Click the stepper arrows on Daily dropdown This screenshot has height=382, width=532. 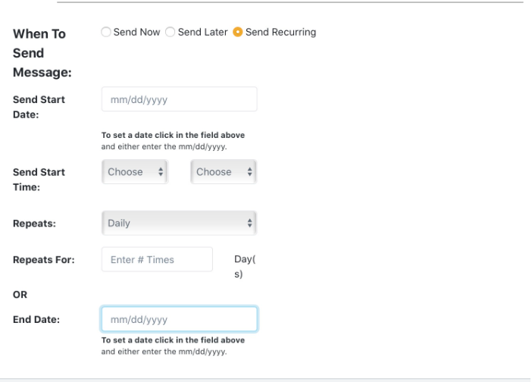(x=250, y=223)
